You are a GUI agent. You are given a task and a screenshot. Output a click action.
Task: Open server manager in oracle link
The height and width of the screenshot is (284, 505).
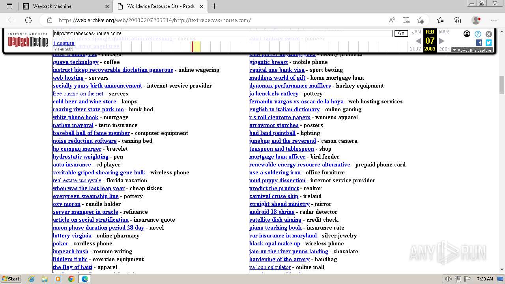[x=86, y=212]
